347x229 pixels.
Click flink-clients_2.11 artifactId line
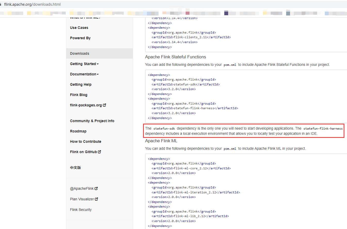pos(191,37)
